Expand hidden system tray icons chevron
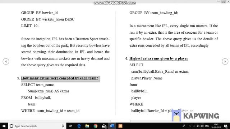This screenshot has width=230, height=129. point(190,126)
